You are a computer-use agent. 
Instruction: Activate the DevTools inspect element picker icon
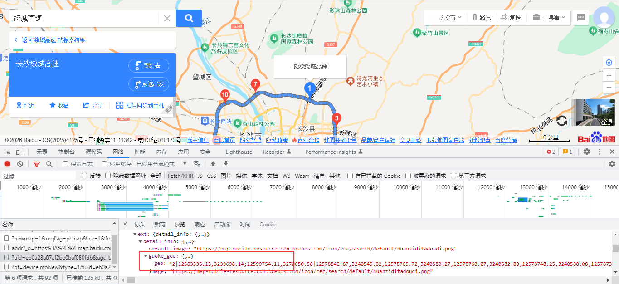[x=8, y=152]
